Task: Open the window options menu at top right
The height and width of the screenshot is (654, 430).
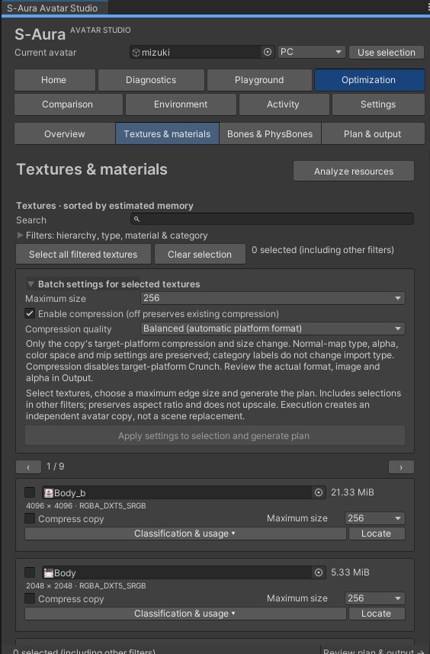Action: click(428, 7)
